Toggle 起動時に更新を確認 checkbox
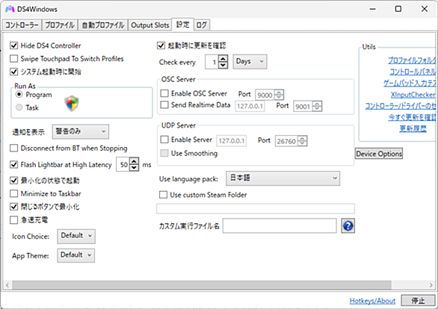This screenshot has width=438, height=309. click(x=161, y=46)
